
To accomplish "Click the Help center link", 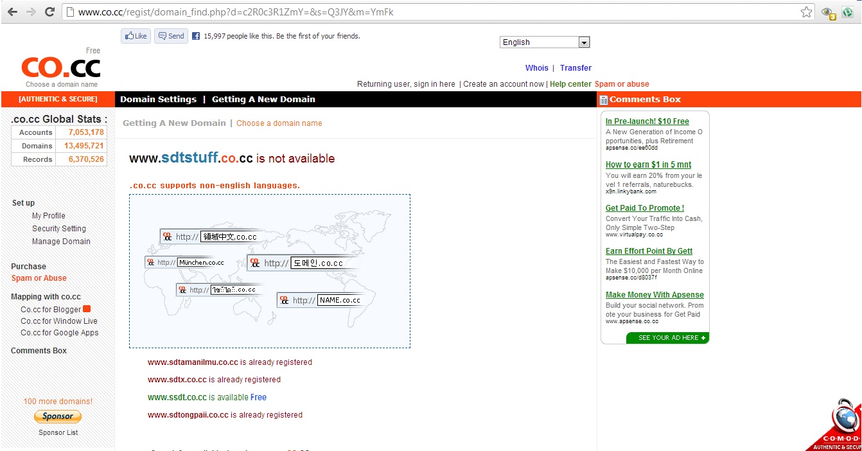I will (x=570, y=84).
